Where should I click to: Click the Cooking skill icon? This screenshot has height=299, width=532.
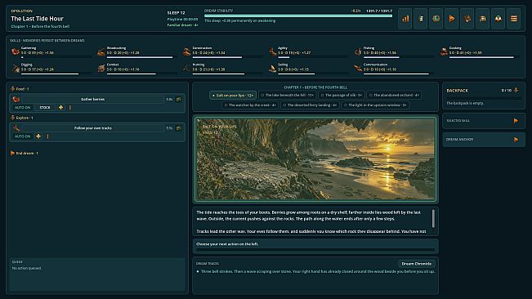pyautogui.click(x=444, y=51)
